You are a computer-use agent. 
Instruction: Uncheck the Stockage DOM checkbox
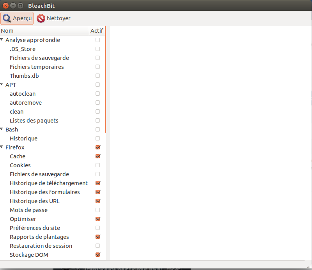click(98, 254)
